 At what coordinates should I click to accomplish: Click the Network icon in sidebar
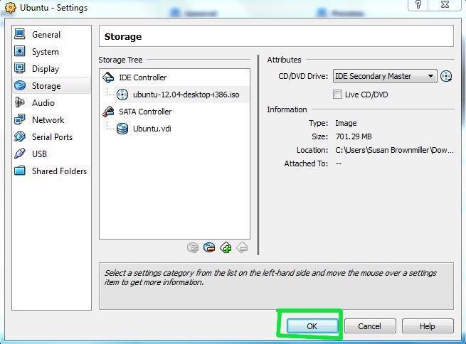tap(20, 119)
